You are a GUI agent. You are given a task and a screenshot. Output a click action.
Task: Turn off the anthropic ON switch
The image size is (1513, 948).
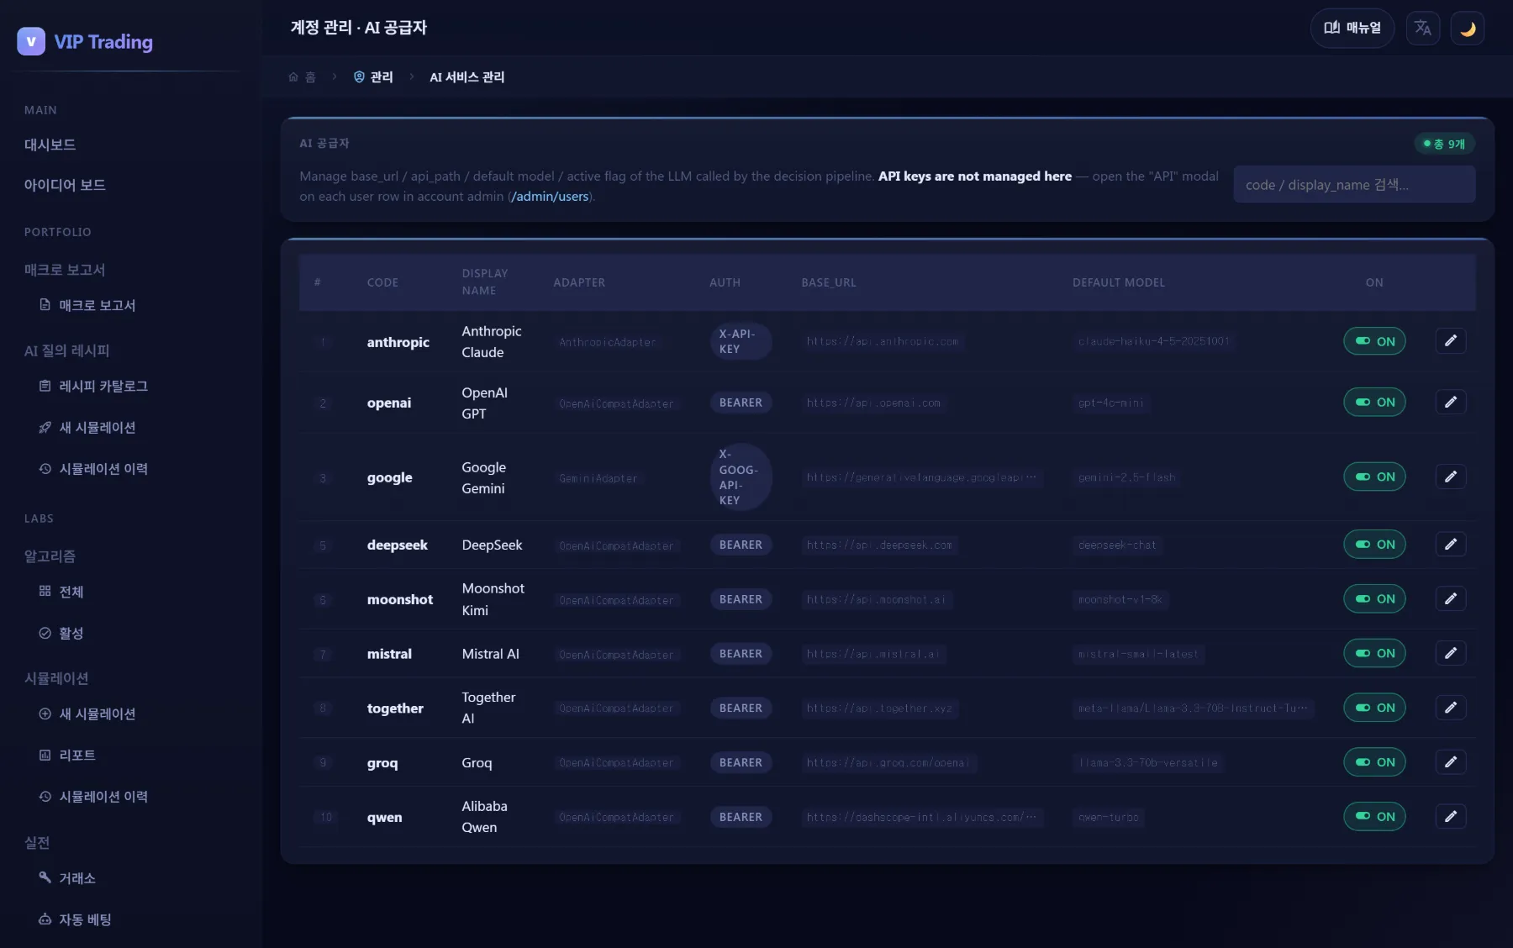click(x=1374, y=341)
